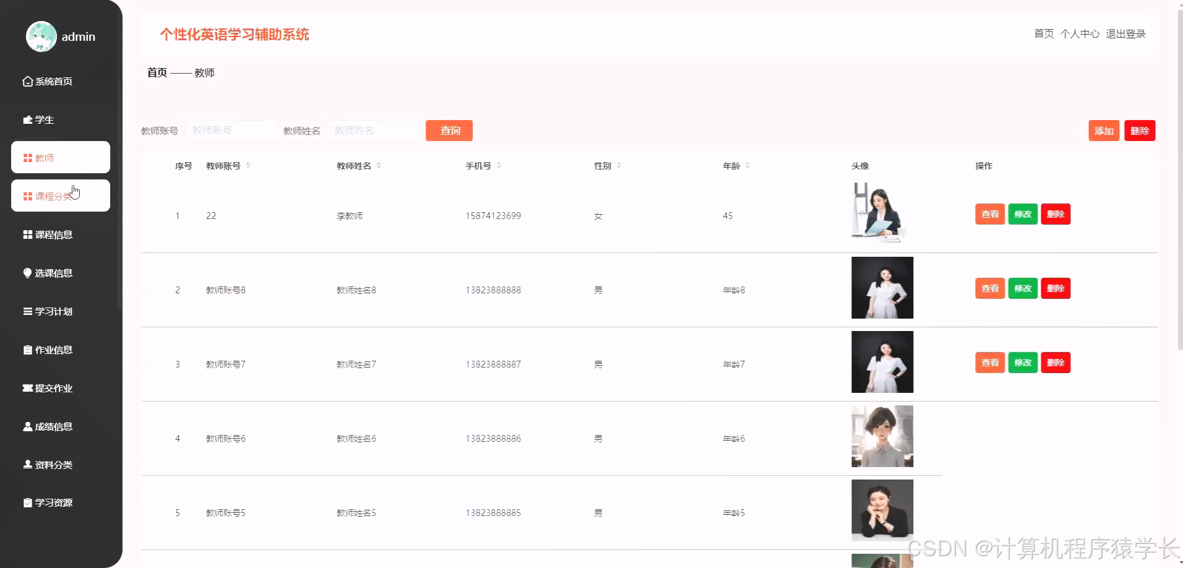Click the 课程分类 grid icon
Screen dimensions: 1183x568
pyautogui.click(x=27, y=196)
